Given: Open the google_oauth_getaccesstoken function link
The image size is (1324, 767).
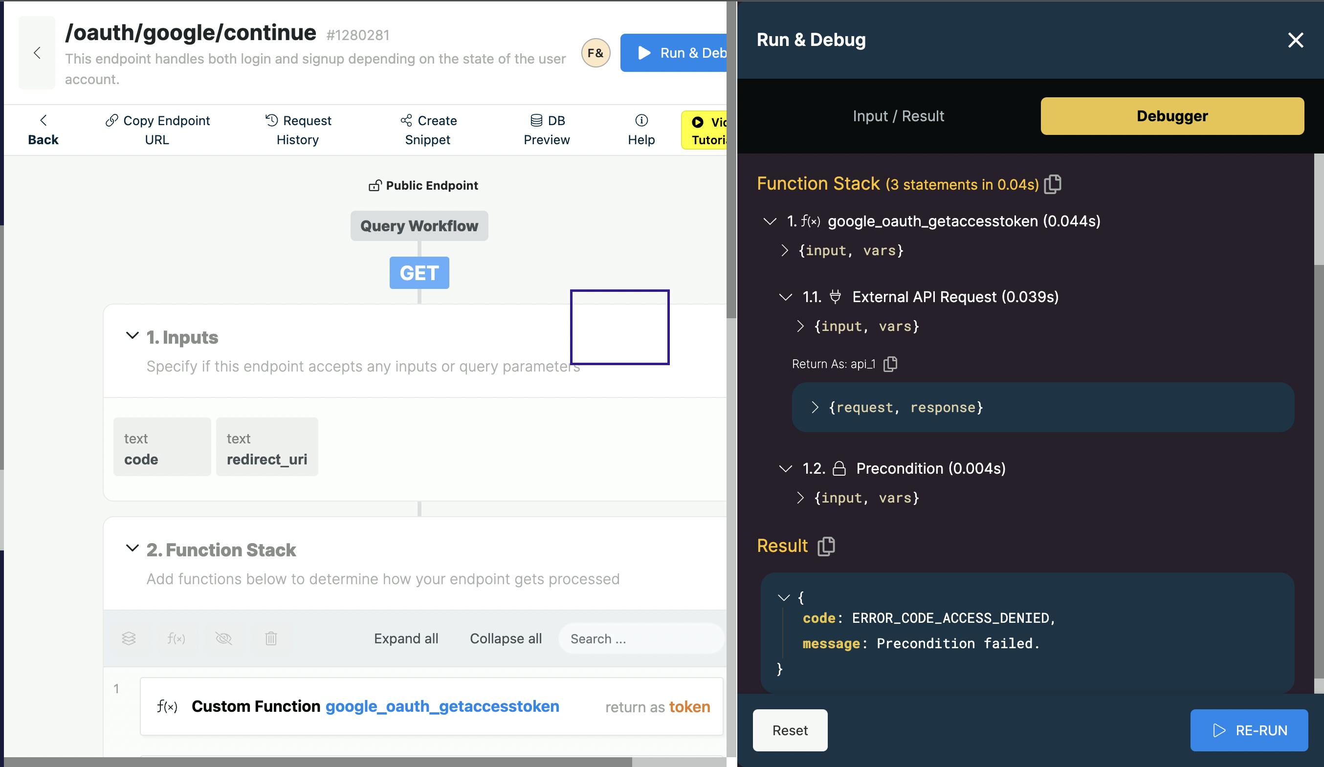Looking at the screenshot, I should tap(442, 706).
